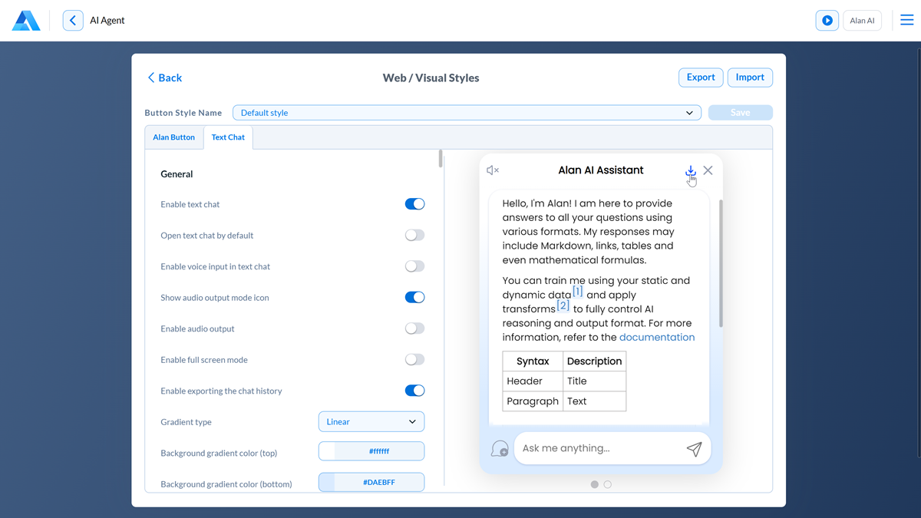Switch to the Alan Button tab
Screen dimensions: 921x518
click(173, 137)
